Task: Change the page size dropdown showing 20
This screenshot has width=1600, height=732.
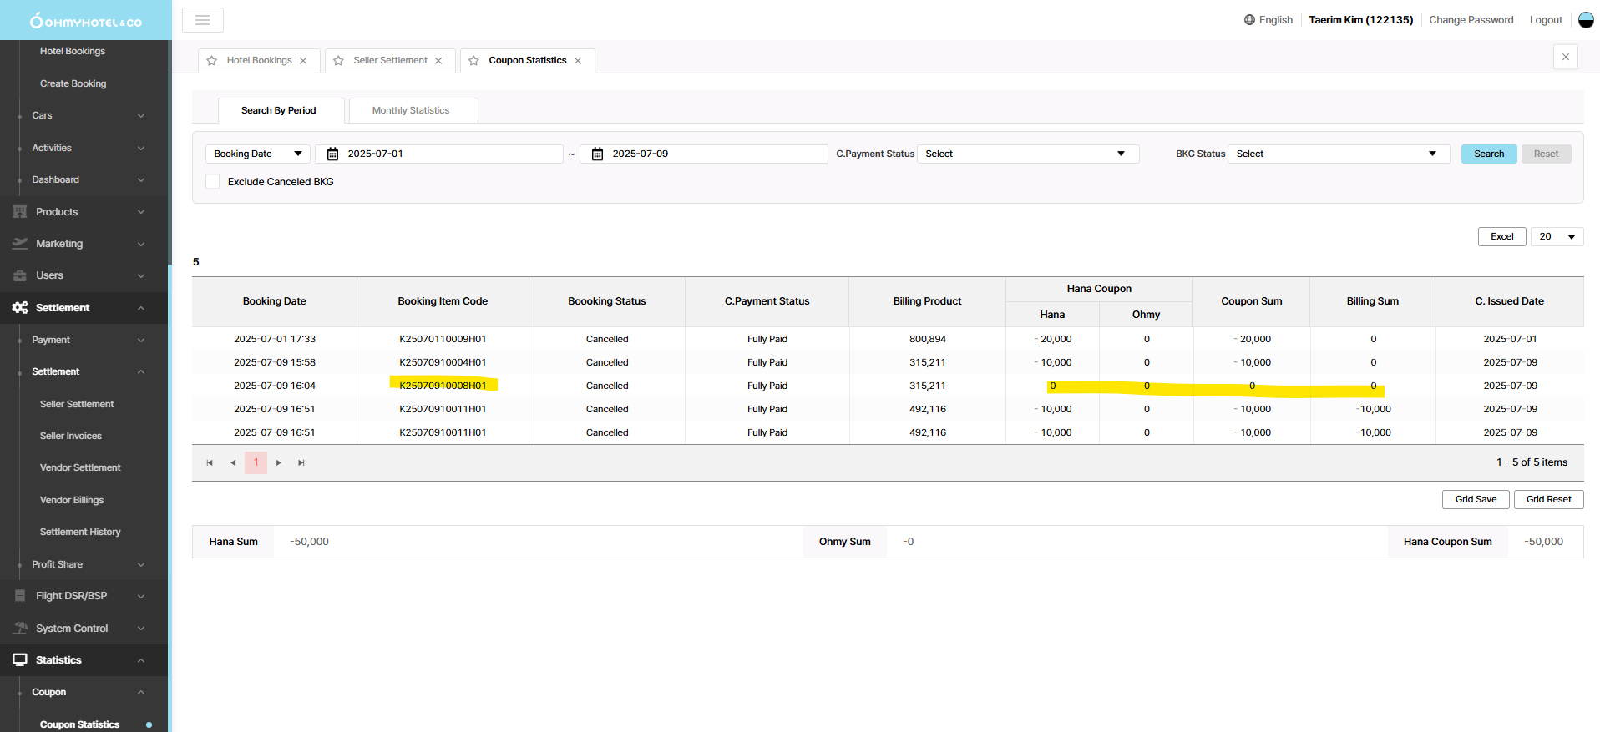Action: pos(1557,237)
